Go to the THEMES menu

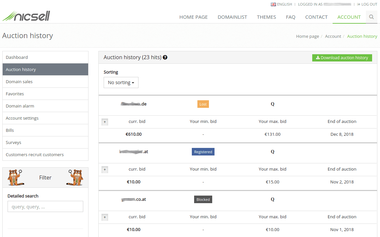[266, 17]
